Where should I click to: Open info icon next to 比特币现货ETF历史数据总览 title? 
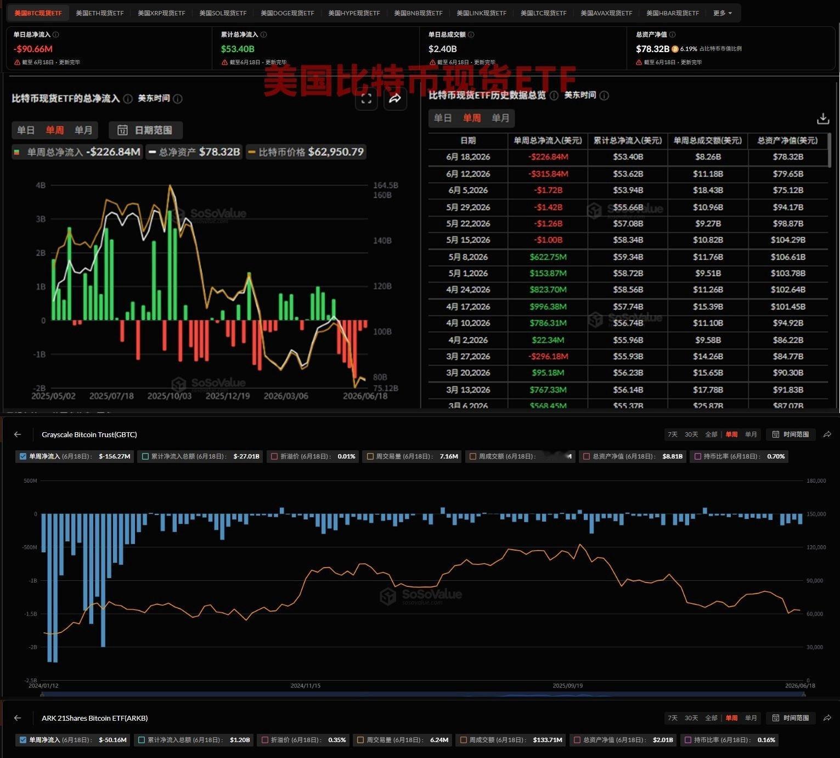coord(554,95)
